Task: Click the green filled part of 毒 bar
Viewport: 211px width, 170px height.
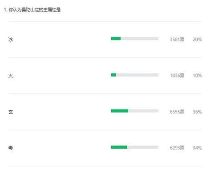Action: (119, 147)
